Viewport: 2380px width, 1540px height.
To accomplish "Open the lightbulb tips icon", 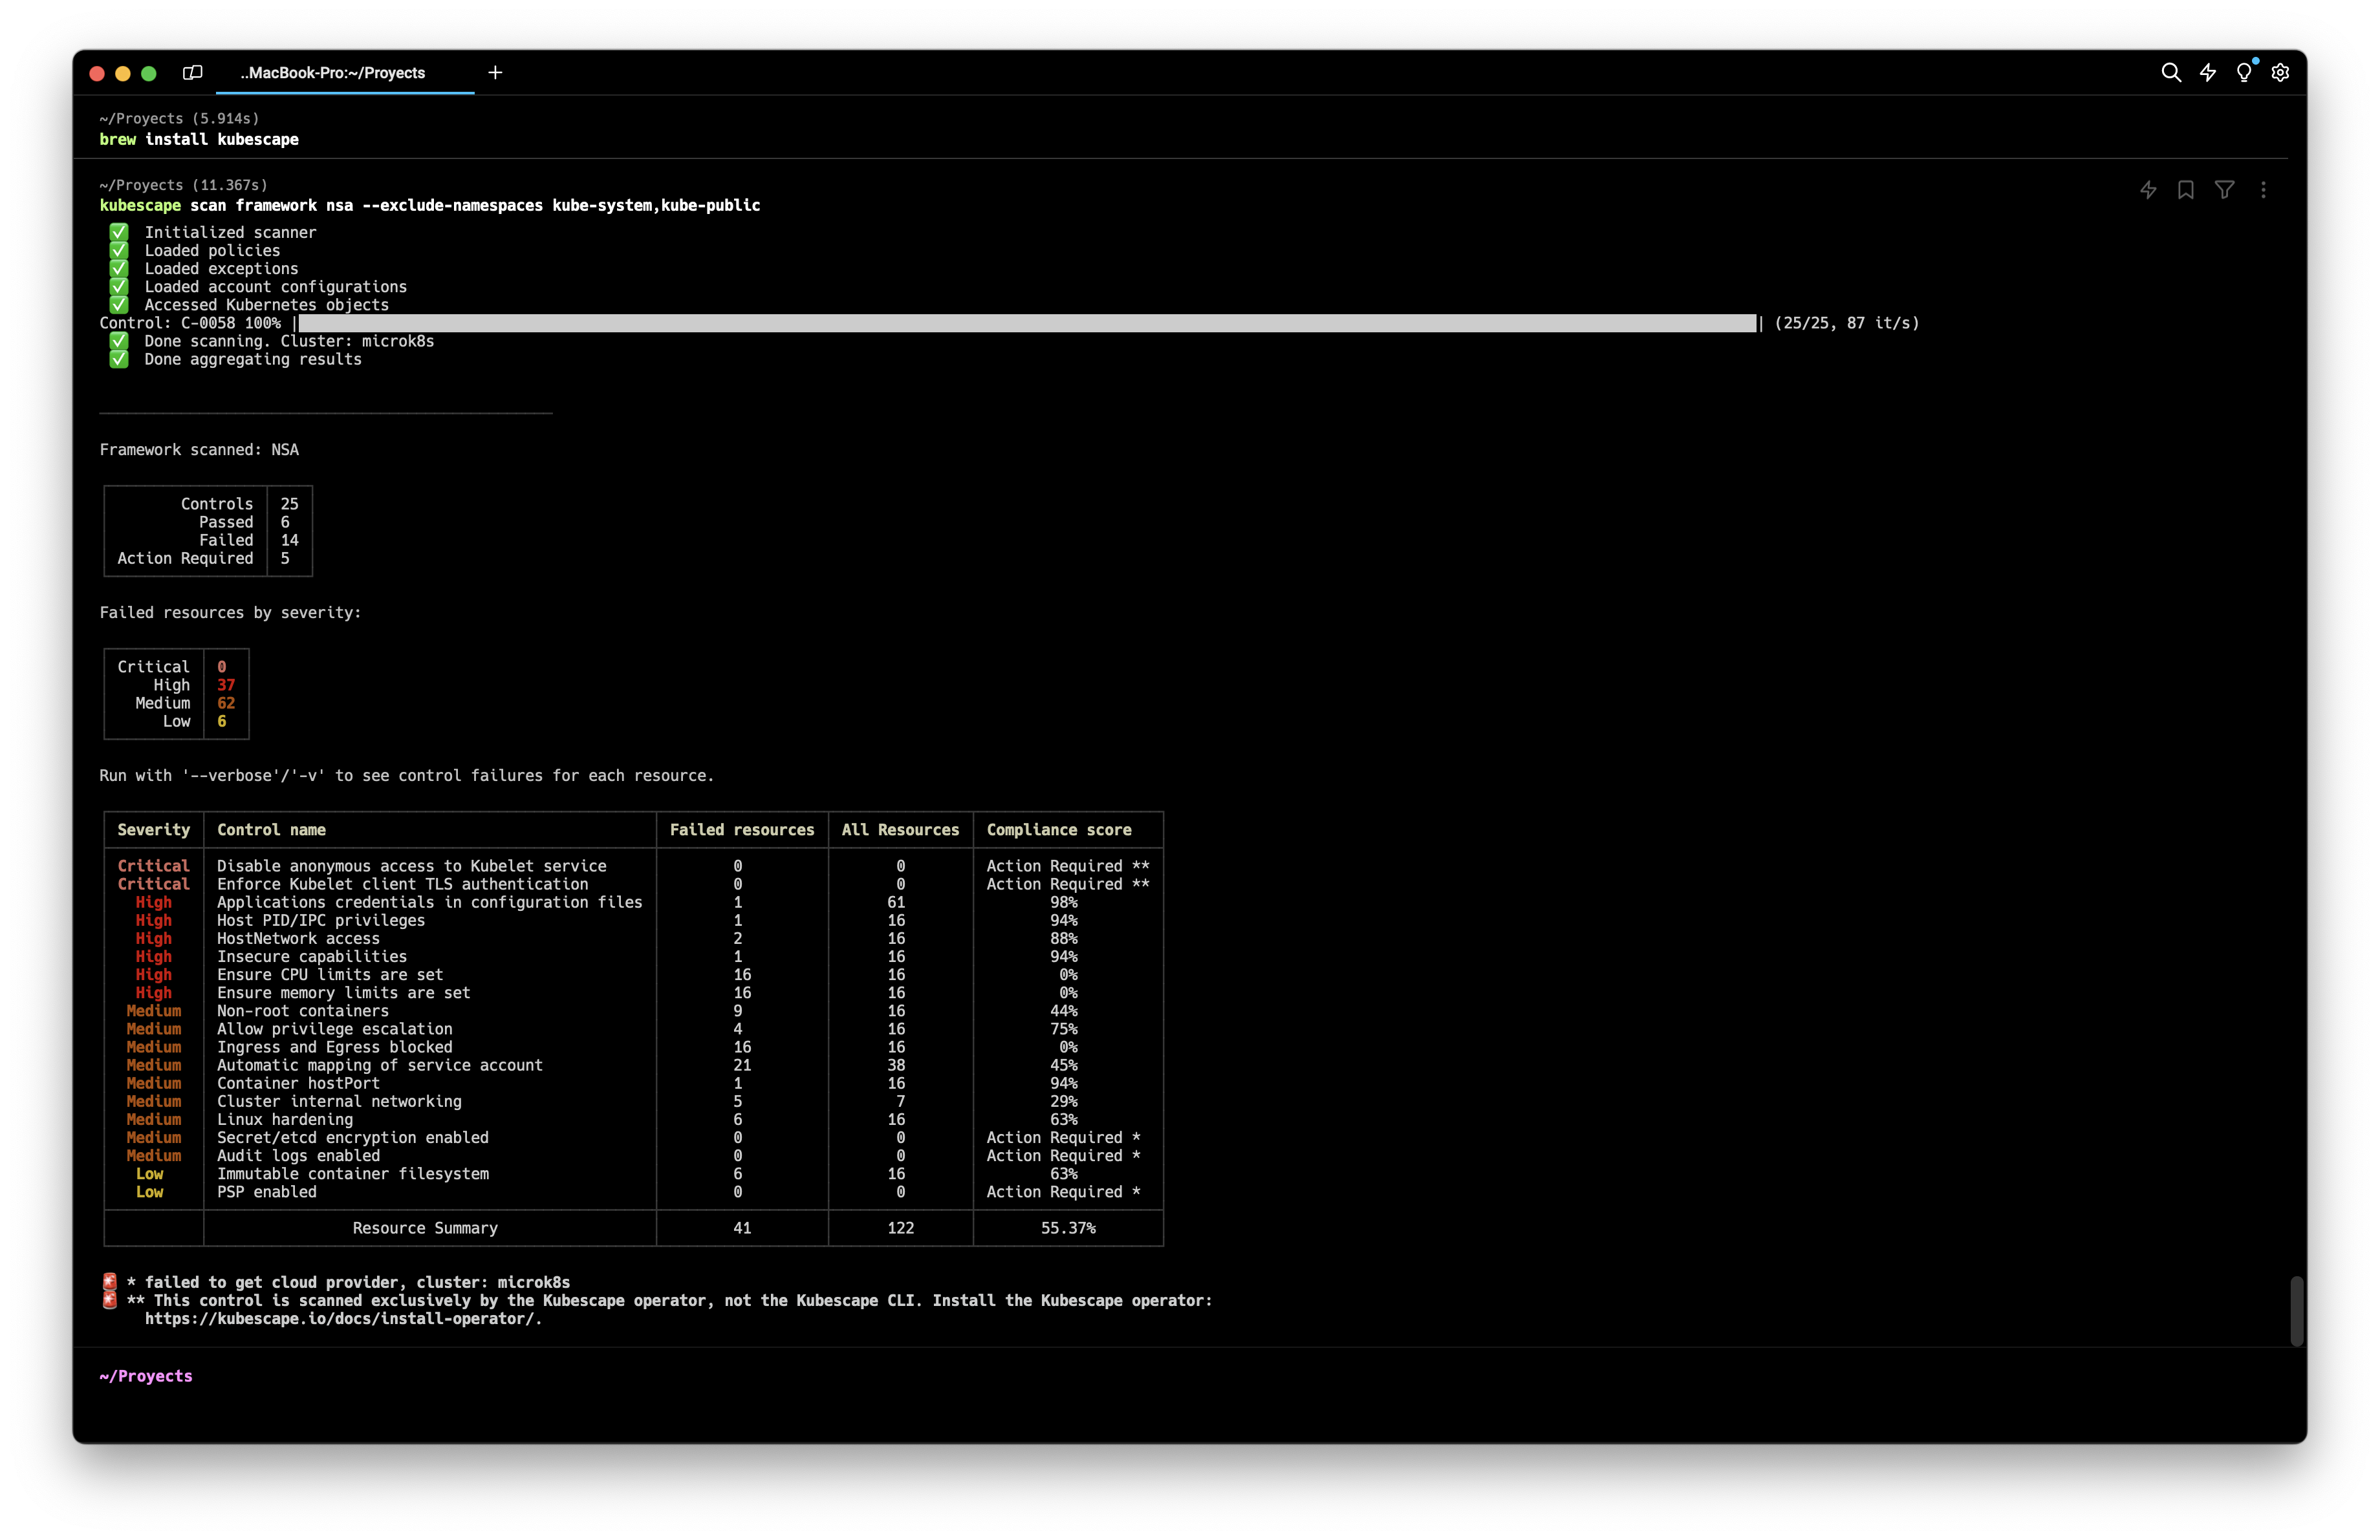I will 2244,73.
